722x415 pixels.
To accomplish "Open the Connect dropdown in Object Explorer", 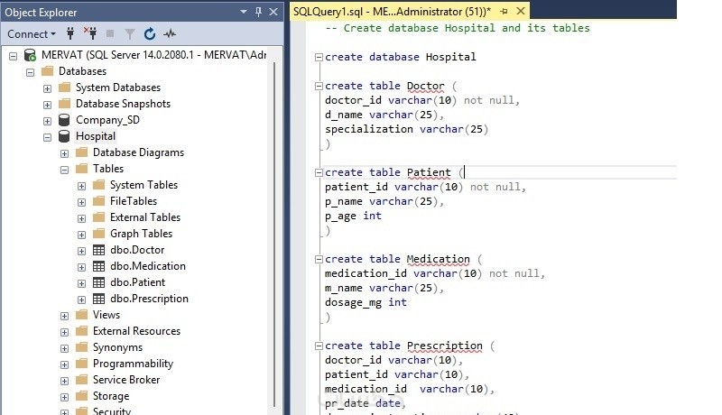I will (x=32, y=34).
